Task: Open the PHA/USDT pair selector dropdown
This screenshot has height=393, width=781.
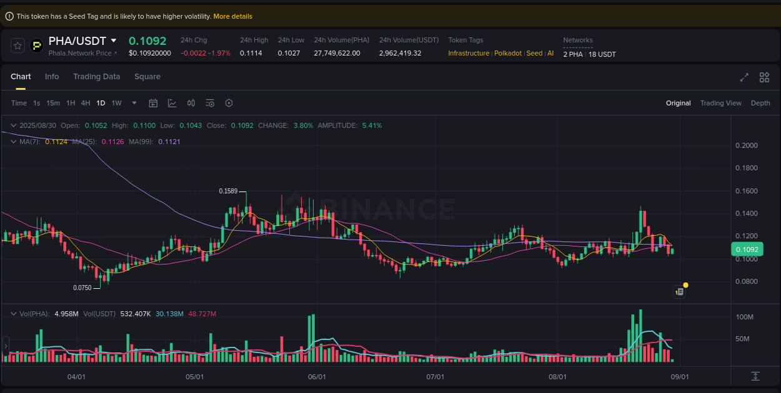Action: 83,41
